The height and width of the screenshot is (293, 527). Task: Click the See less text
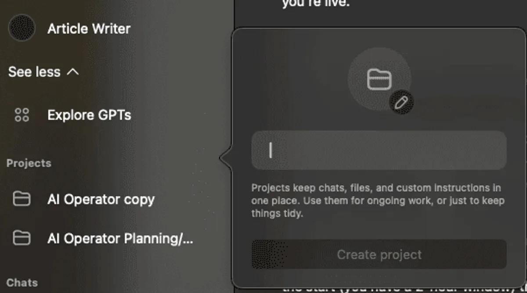point(34,71)
